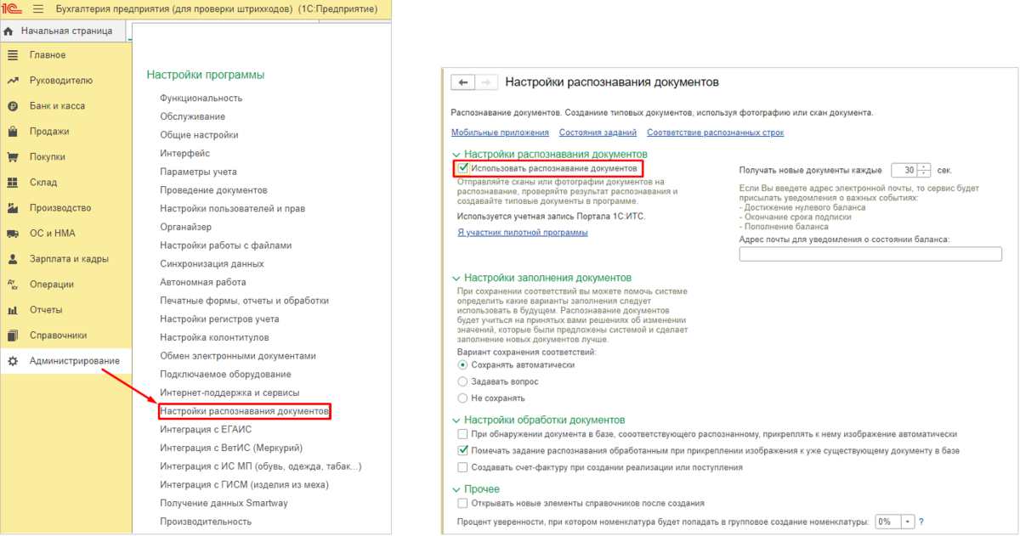Open Состояния заданий link
Viewport: 1020px width, 536px height.
pyautogui.click(x=598, y=133)
